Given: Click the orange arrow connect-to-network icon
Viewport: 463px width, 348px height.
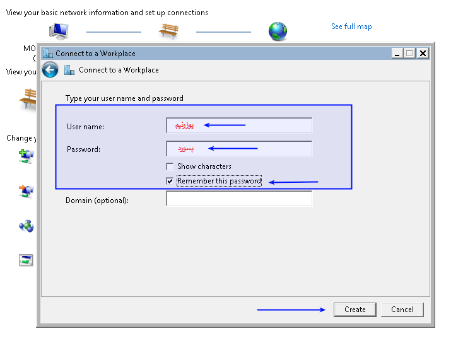Looking at the screenshot, I should [26, 191].
